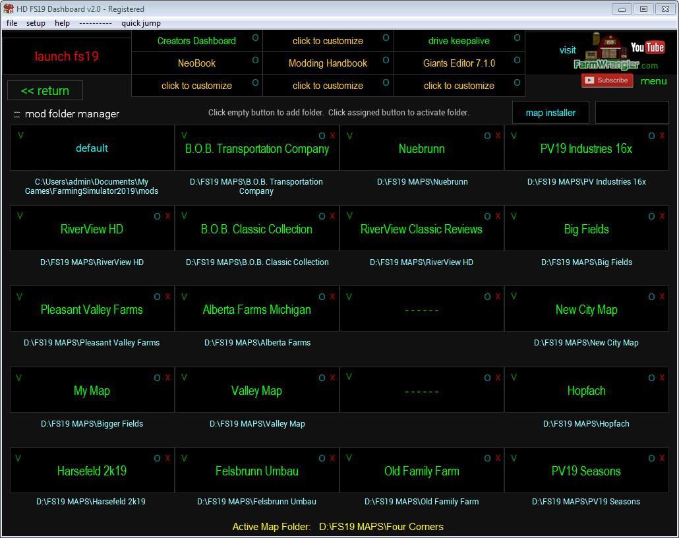Click the V icon on Valley Map folder
The height and width of the screenshot is (538, 679).
coord(184,377)
